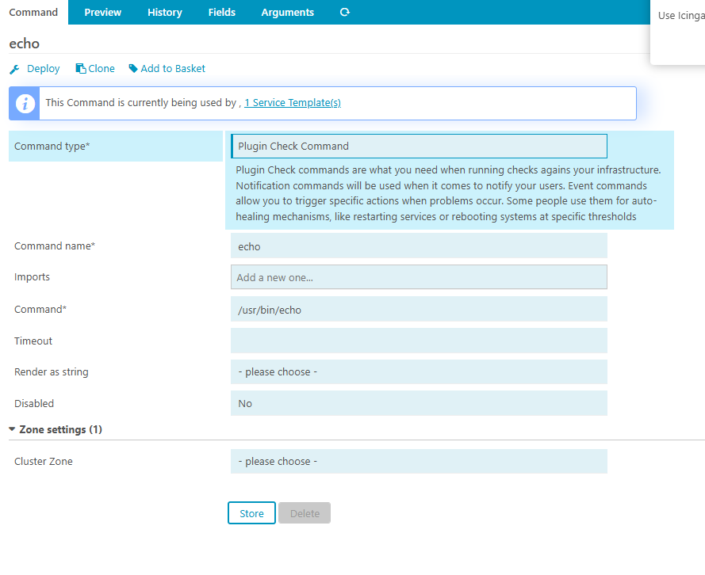Click the 'Command*' field label
The image size is (705, 575).
point(40,309)
